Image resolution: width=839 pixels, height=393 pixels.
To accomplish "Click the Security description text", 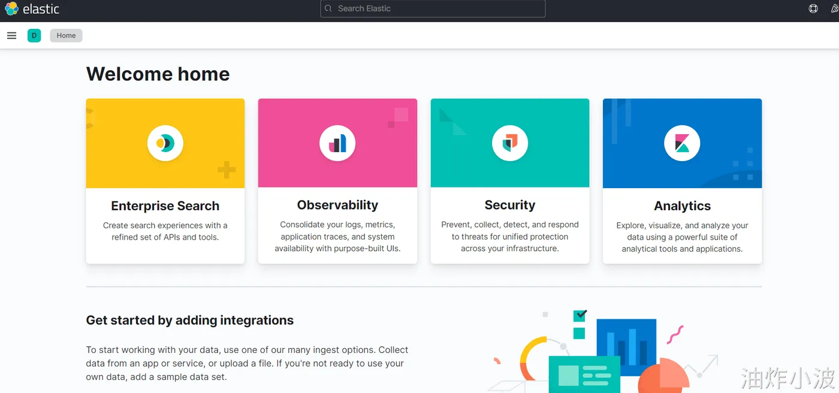I will [510, 237].
